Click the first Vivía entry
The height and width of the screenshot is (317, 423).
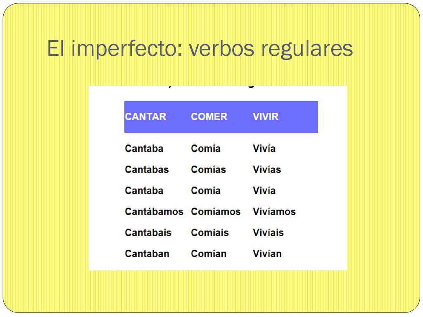pyautogui.click(x=264, y=149)
